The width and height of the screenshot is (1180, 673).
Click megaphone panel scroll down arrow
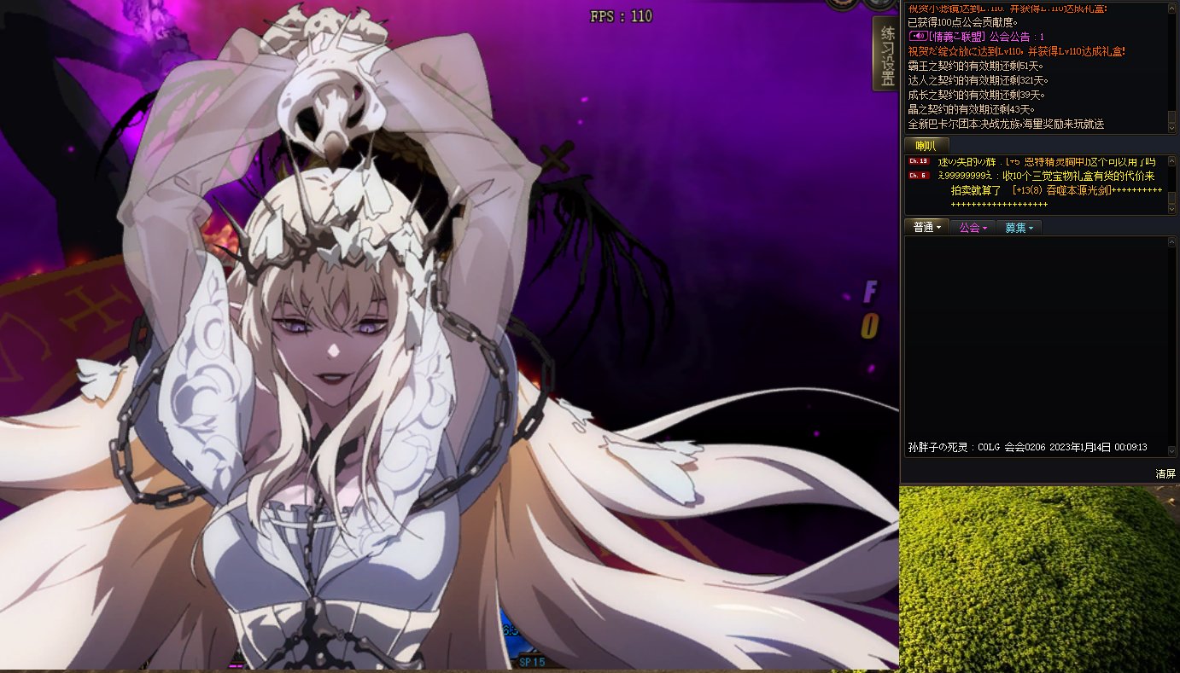pos(1172,209)
